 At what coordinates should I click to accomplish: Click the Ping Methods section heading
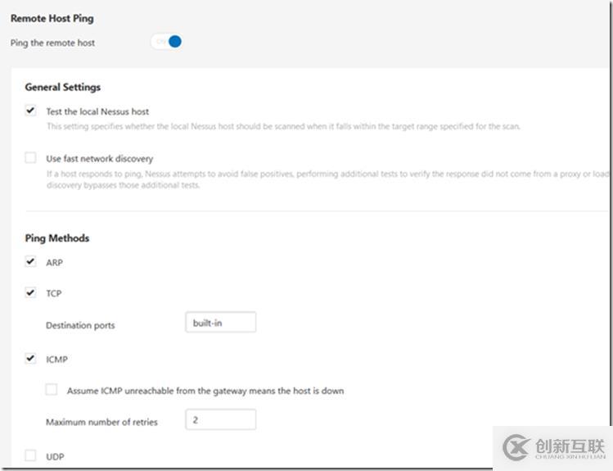tap(57, 238)
